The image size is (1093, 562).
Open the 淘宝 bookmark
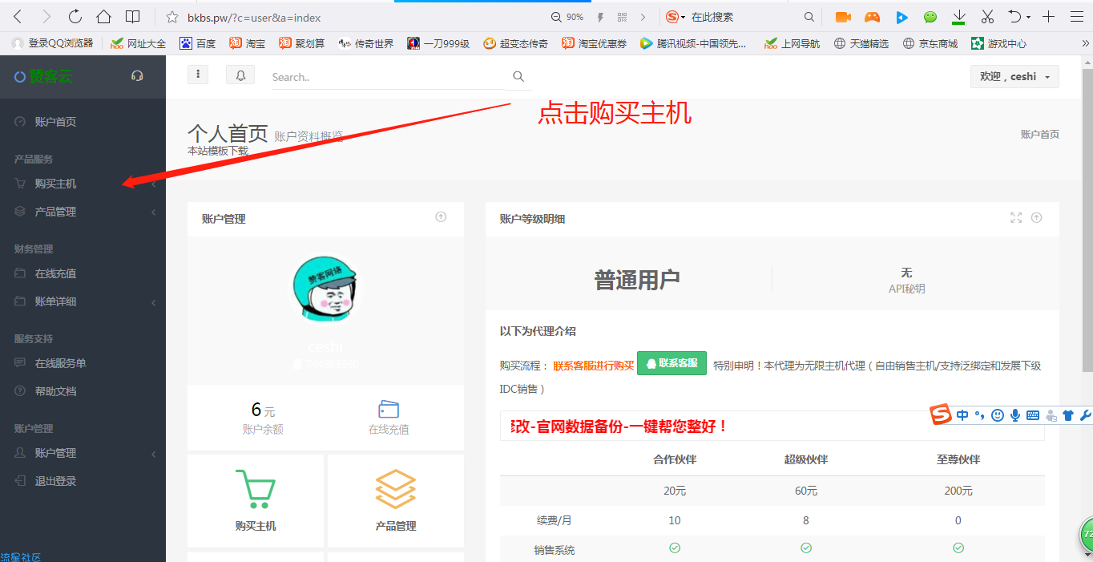pyautogui.click(x=247, y=43)
